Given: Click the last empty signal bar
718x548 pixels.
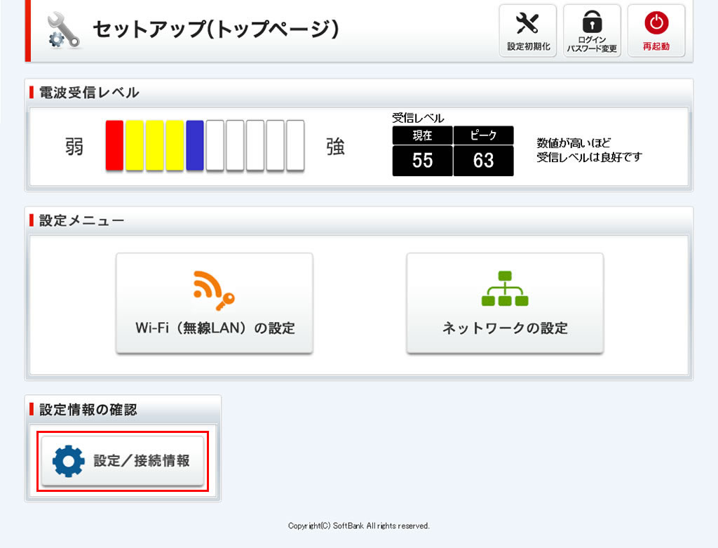Looking at the screenshot, I should 295,145.
